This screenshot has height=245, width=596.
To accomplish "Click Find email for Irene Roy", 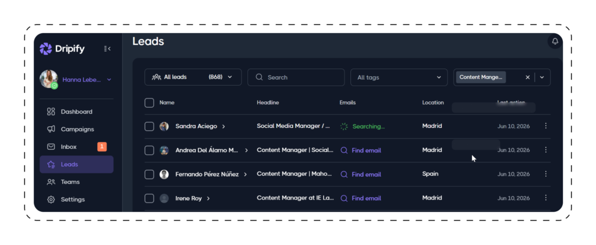I will (x=360, y=198).
